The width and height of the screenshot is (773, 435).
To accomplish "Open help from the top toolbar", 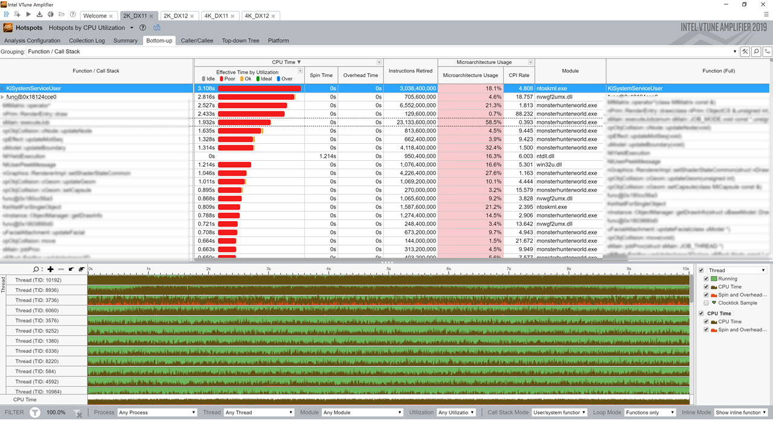I will tap(72, 14).
